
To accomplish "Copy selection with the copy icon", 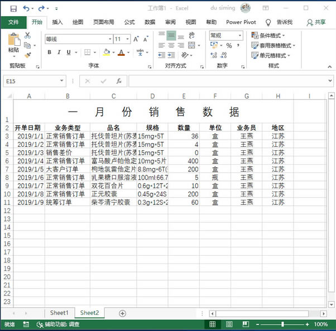I will tap(27, 45).
